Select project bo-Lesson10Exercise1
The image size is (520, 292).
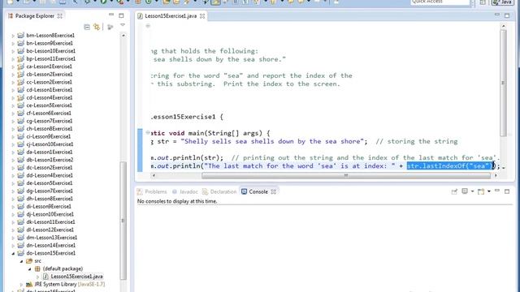tap(50, 51)
